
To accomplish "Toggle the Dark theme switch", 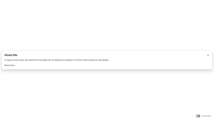I will tap(198, 116).
